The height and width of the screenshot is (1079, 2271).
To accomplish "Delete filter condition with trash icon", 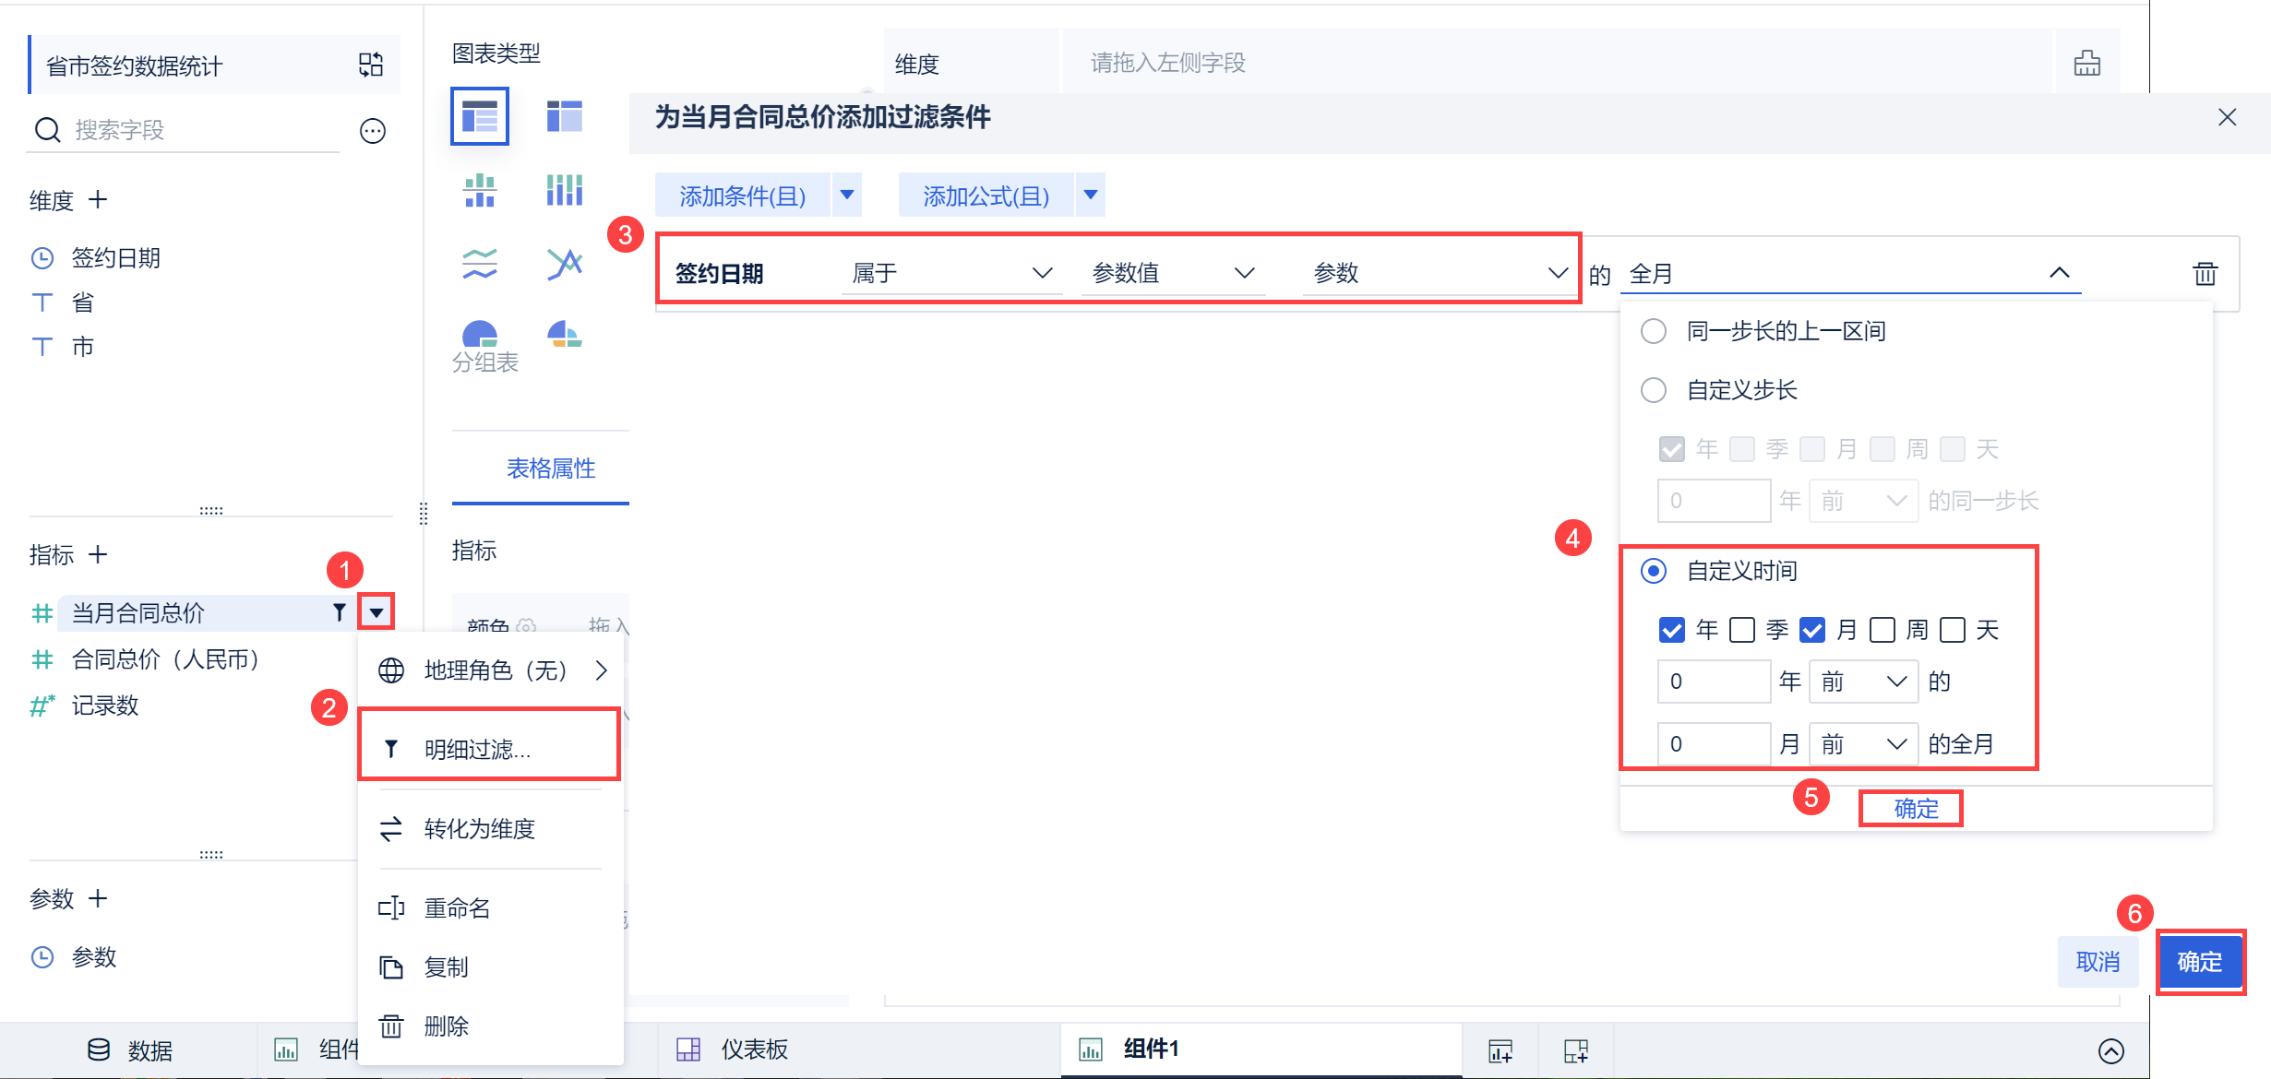I will [2205, 273].
